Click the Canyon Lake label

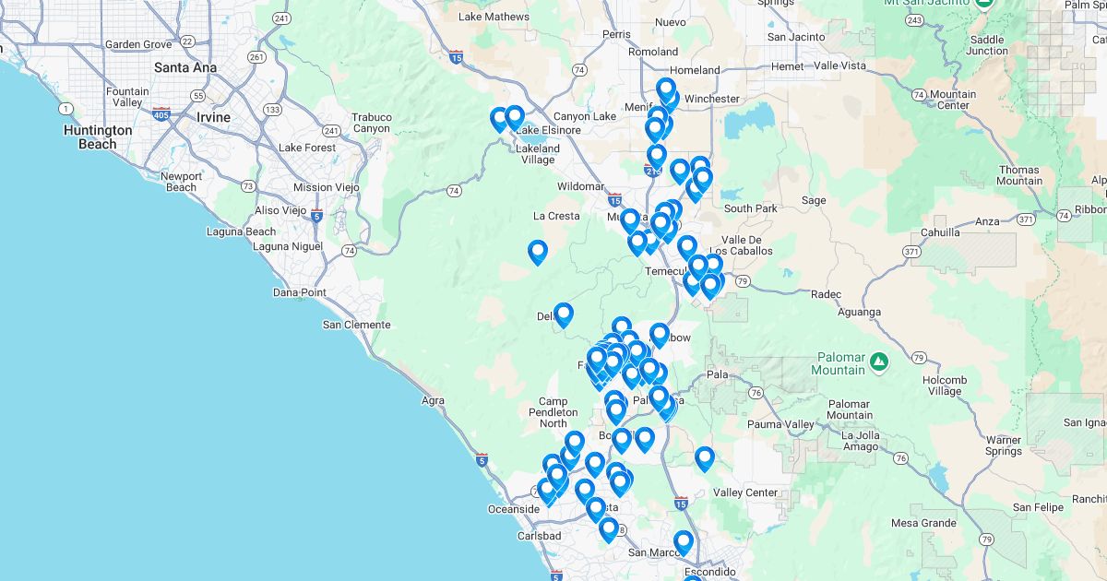pos(584,116)
